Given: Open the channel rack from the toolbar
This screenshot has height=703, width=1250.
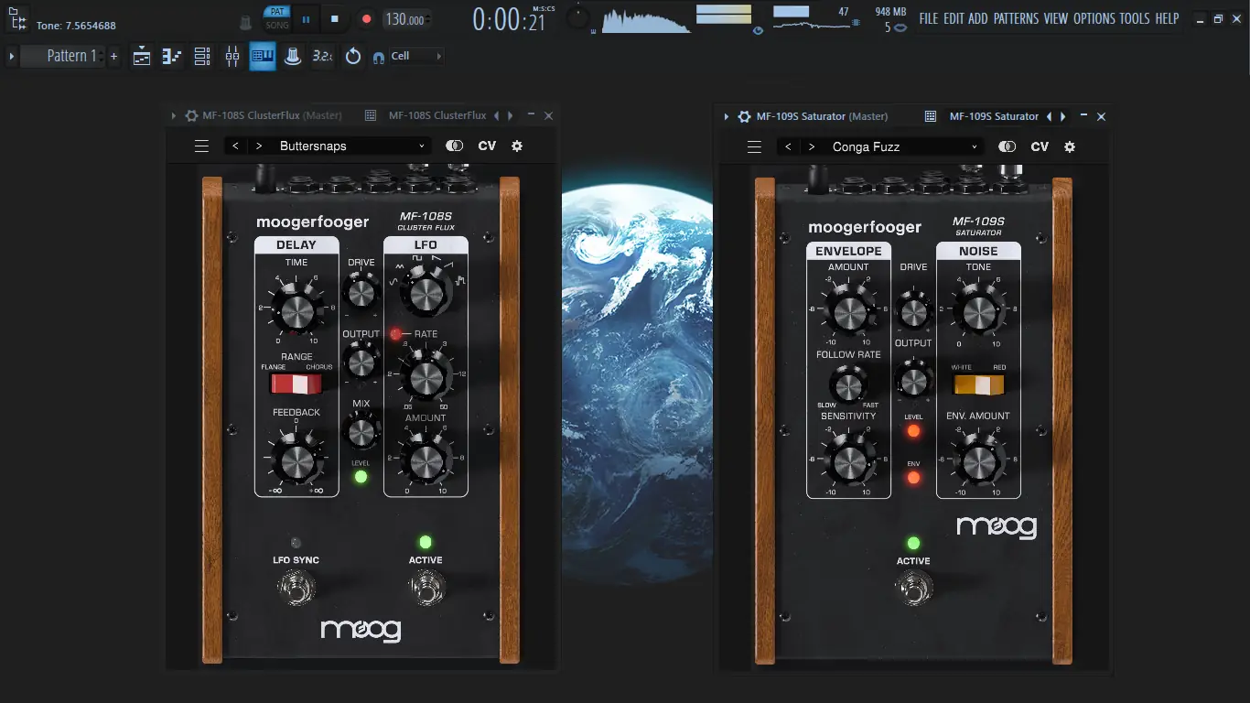Looking at the screenshot, I should pyautogui.click(x=202, y=56).
